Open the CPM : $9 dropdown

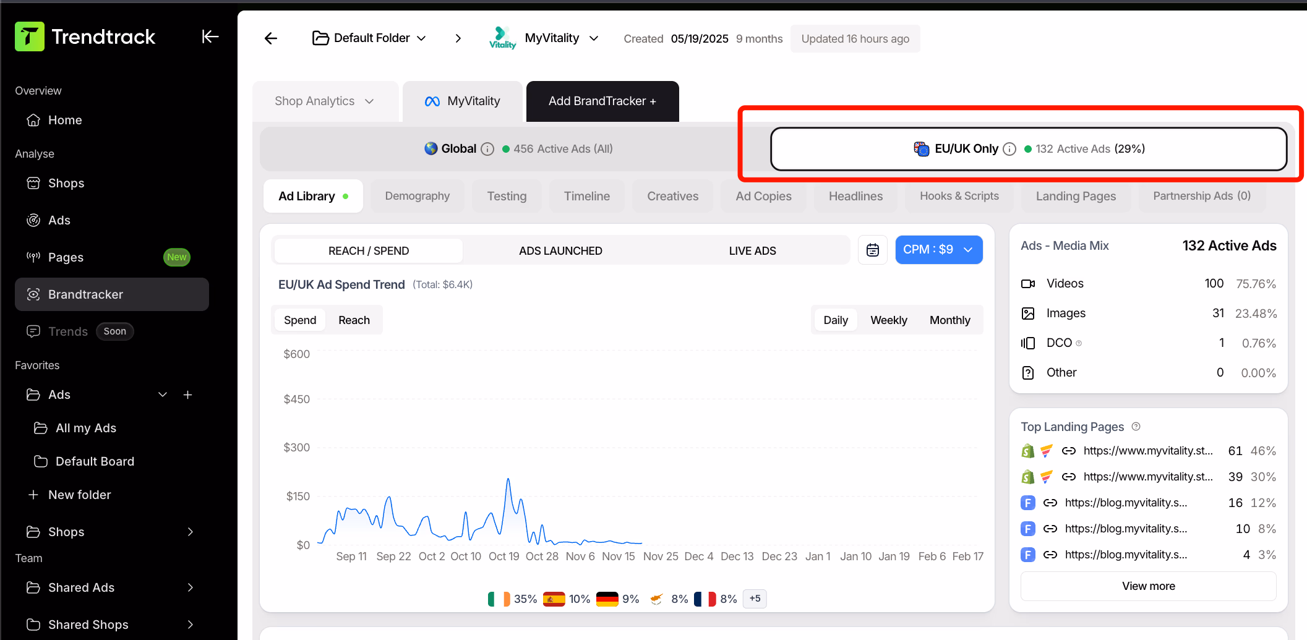point(938,250)
